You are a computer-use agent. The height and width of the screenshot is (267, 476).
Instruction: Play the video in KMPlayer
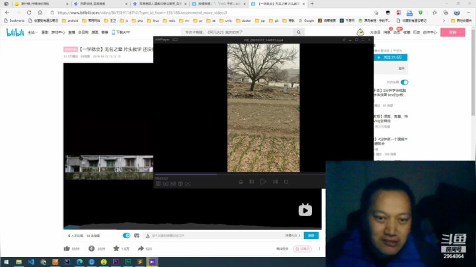point(263,182)
